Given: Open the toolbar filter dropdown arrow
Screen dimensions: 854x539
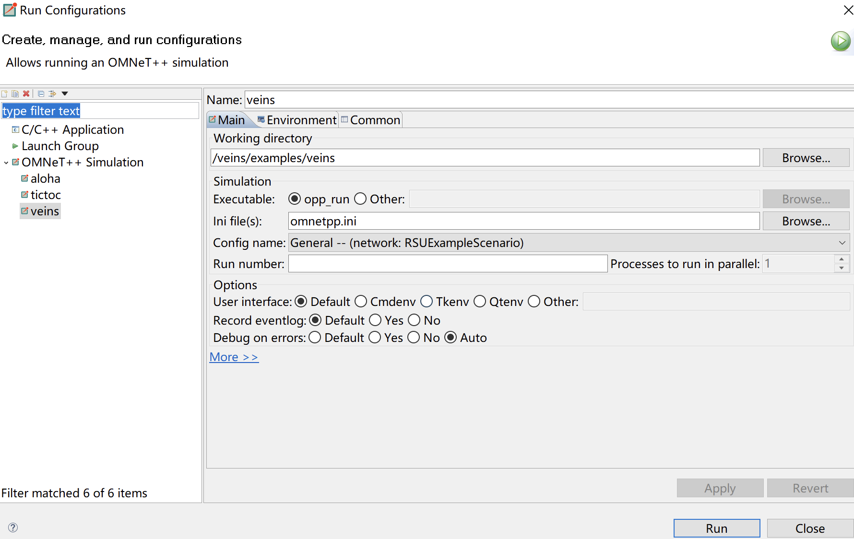Looking at the screenshot, I should (x=65, y=94).
